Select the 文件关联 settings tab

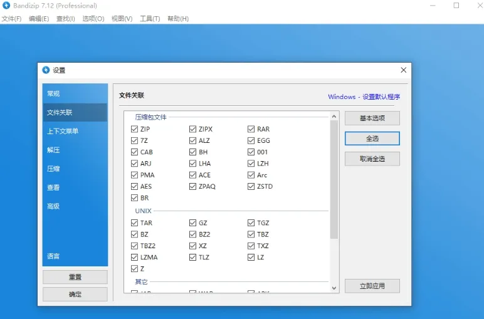coord(75,112)
